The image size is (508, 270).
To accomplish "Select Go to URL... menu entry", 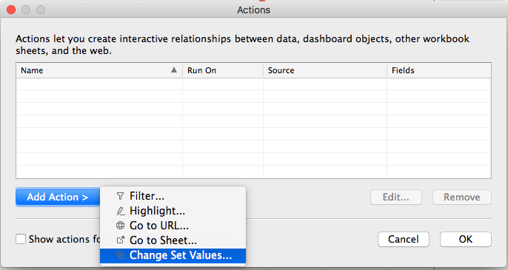I will click(173, 226).
